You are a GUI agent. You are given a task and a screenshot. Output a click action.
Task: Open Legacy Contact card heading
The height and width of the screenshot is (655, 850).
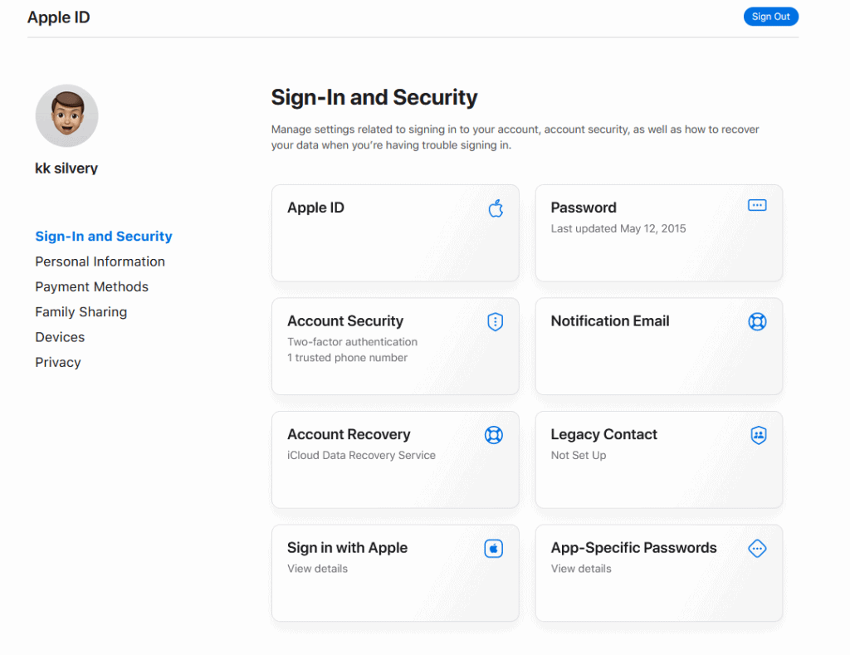[x=604, y=434]
